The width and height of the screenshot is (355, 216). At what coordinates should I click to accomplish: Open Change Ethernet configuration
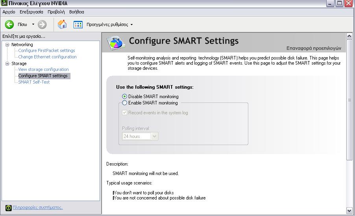coord(47,57)
